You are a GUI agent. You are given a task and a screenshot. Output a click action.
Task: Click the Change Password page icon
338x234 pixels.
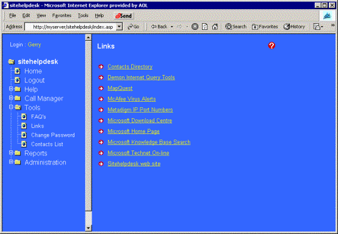tap(24, 135)
